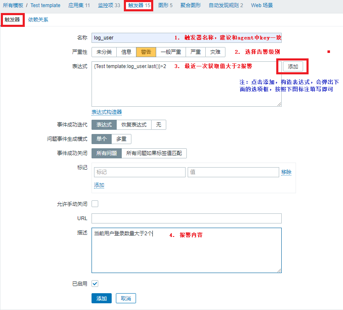343x310 pixels.
Task: Enable the 允许手动关闭 checkbox
Action: tap(95, 204)
